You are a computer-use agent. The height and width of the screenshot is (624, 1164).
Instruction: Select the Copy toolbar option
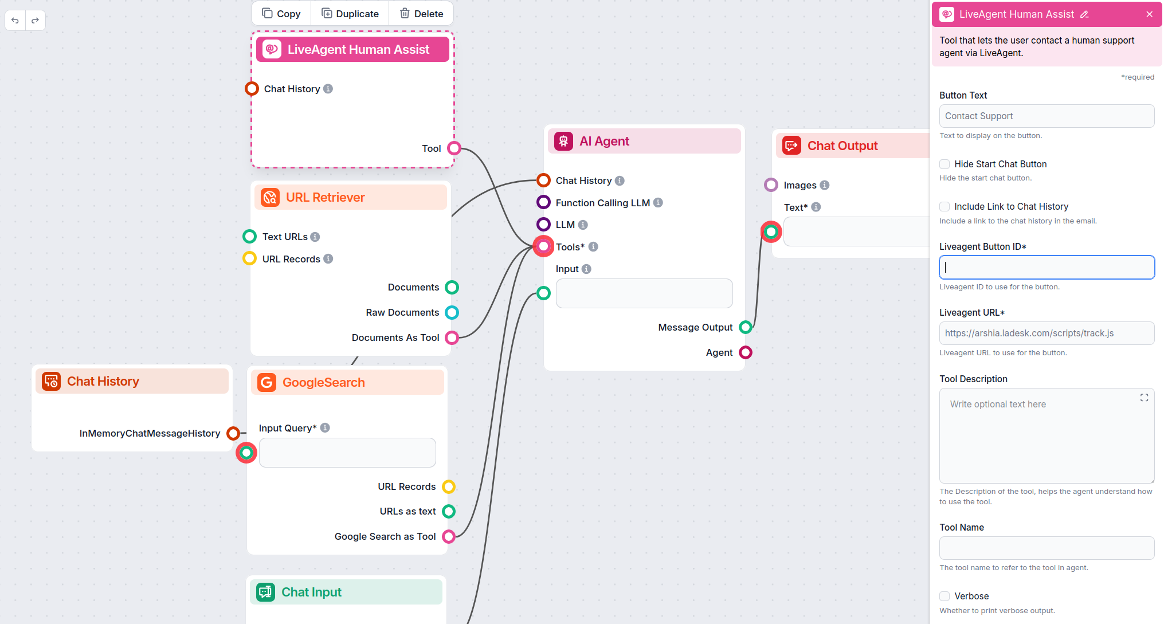tap(280, 13)
